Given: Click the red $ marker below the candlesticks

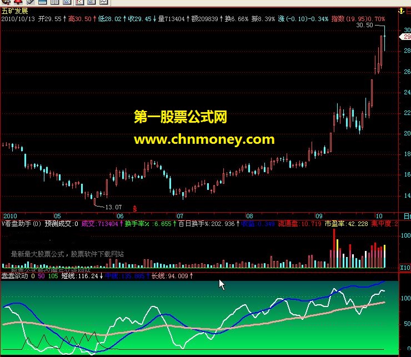Looking at the screenshot, I should click(135, 209).
